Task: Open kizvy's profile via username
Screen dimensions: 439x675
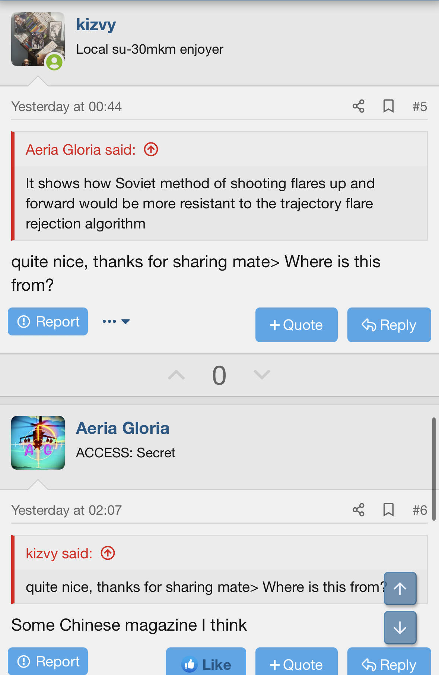Action: pos(96,25)
